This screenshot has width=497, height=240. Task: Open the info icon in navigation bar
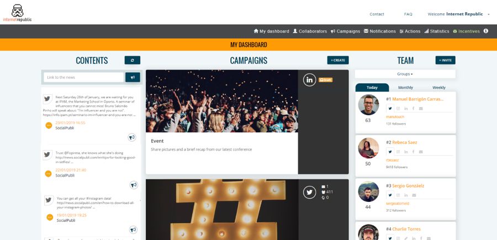tap(485, 31)
